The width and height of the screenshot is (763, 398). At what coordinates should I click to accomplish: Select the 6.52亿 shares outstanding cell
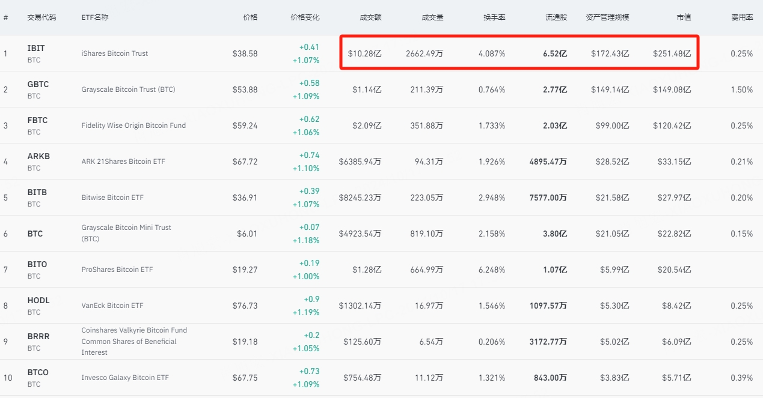point(555,53)
